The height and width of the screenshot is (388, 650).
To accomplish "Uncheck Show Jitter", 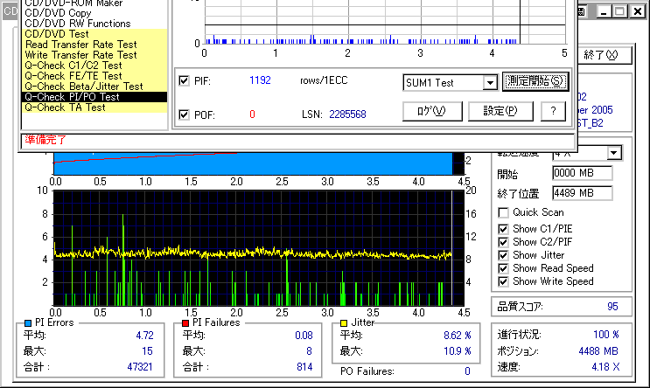I will (503, 254).
